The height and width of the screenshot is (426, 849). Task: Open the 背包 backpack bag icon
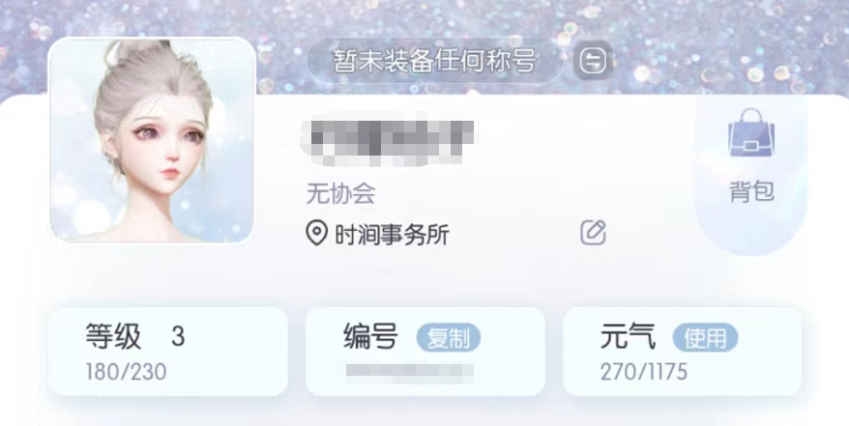click(x=751, y=133)
